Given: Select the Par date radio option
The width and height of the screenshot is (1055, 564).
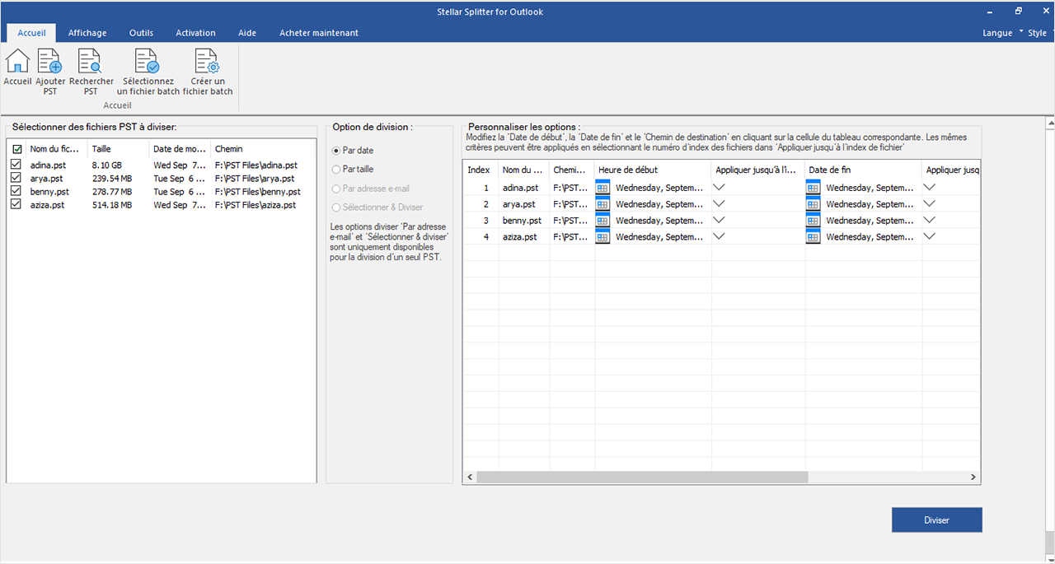Looking at the screenshot, I should pyautogui.click(x=336, y=151).
